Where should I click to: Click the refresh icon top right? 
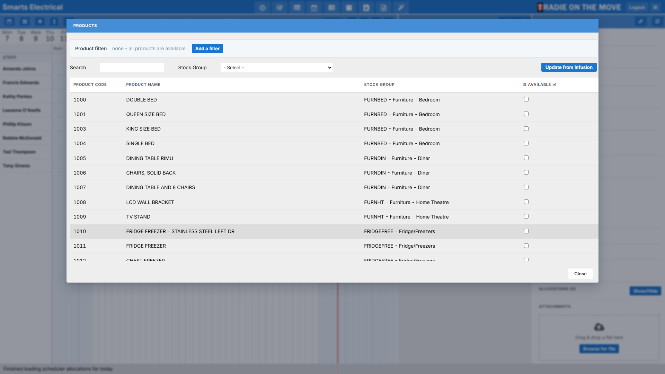point(657,21)
